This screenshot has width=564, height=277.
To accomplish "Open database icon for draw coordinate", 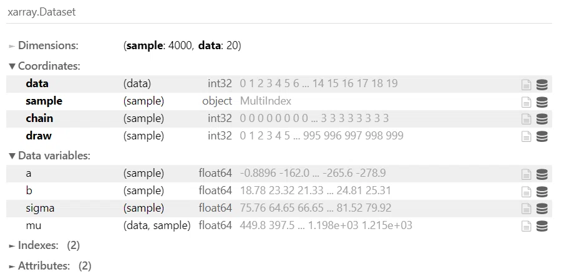I will (x=542, y=136).
